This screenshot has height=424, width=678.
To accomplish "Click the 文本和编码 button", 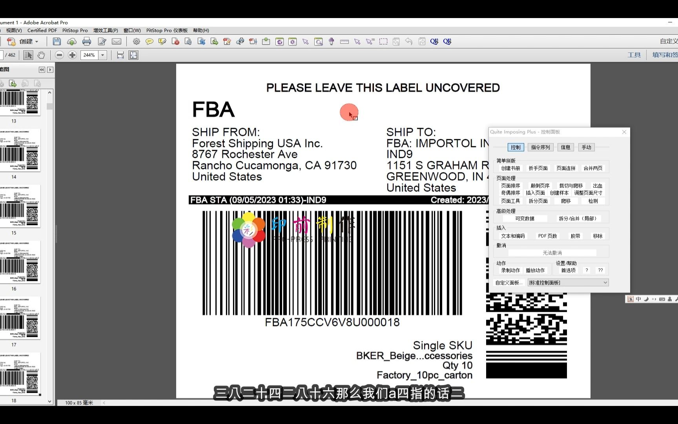I will pos(513,236).
